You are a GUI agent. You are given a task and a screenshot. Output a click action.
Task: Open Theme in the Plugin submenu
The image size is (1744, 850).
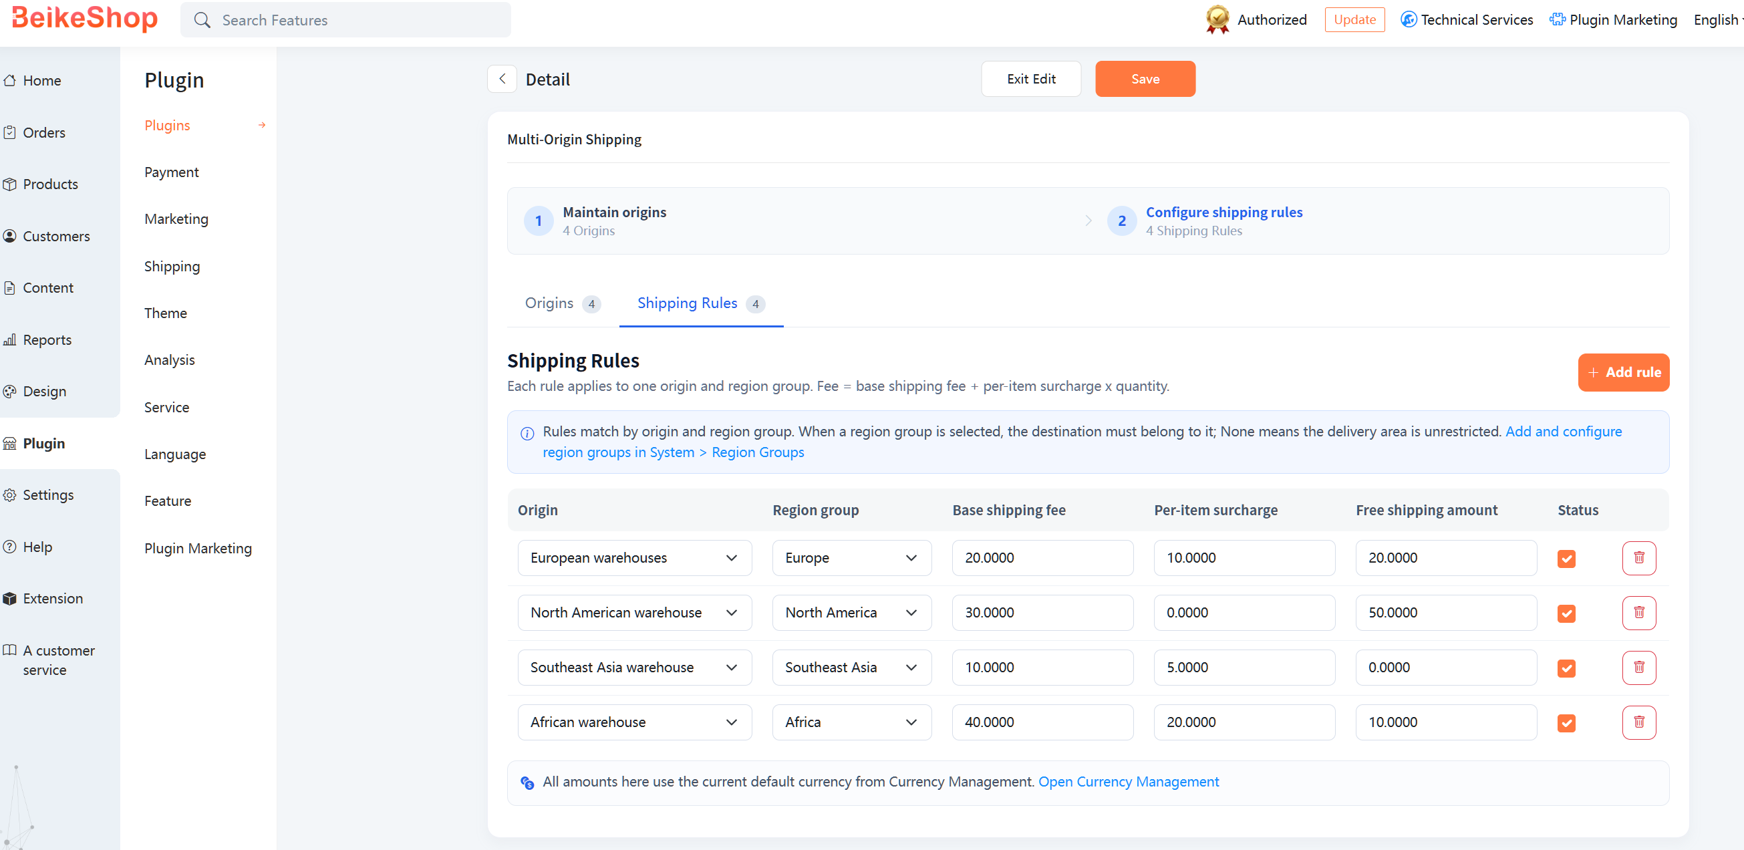tap(165, 313)
